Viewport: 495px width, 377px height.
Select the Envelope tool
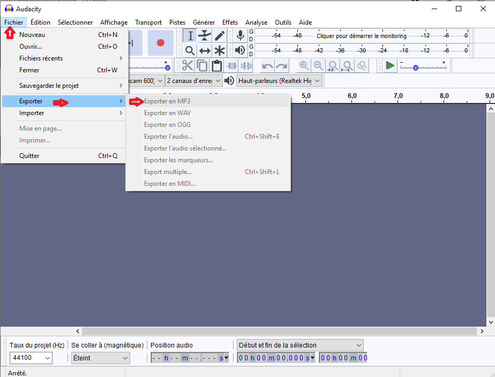point(205,36)
